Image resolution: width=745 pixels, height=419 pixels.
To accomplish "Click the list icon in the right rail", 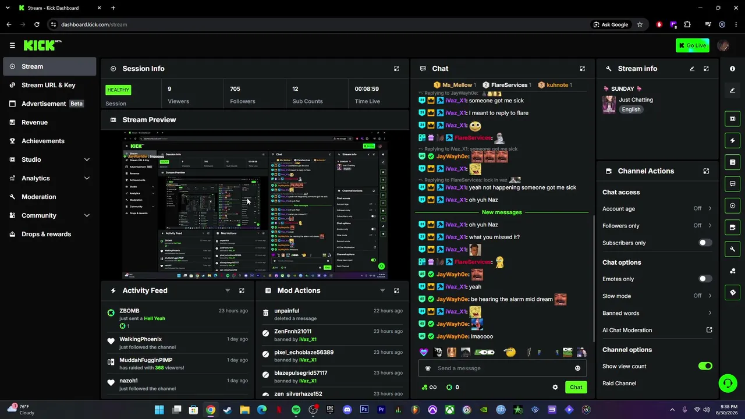I will pyautogui.click(x=732, y=162).
